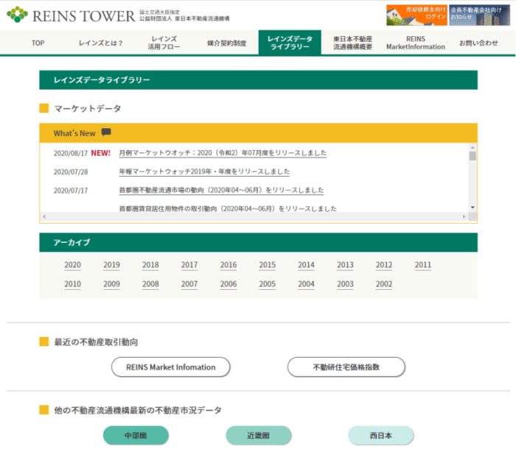516x460 pixels.
Task: Click the 2020/07/28 date text
Action: tap(71, 171)
